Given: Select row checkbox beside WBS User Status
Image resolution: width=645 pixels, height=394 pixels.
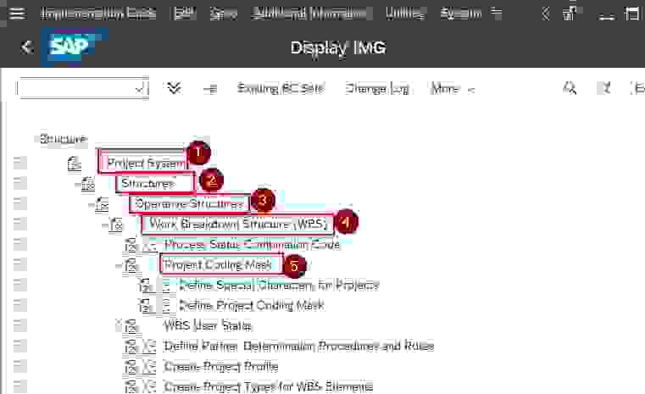Looking at the screenshot, I should [x=19, y=325].
